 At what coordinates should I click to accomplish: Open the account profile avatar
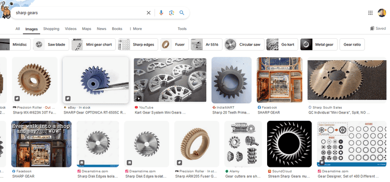pos(382,13)
